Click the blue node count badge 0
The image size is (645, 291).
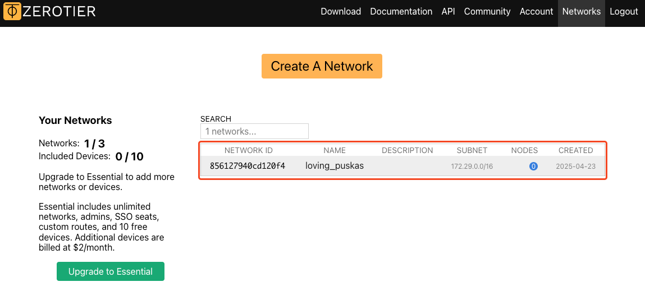(x=533, y=167)
